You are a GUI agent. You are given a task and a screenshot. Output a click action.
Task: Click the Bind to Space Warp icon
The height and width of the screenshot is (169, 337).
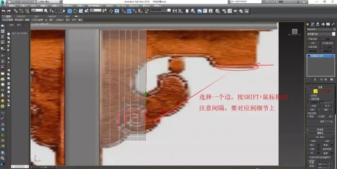point(27,11)
